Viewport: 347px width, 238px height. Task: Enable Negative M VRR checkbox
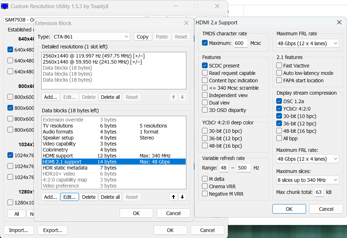pyautogui.click(x=205, y=194)
